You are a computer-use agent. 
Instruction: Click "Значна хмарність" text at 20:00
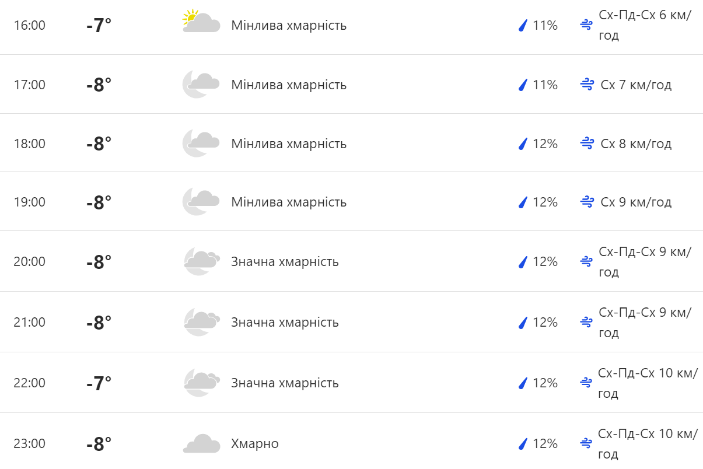(x=285, y=261)
